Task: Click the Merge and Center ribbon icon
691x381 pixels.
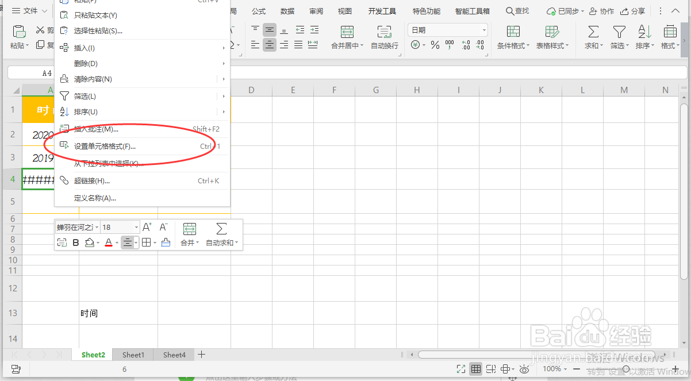Action: [347, 32]
